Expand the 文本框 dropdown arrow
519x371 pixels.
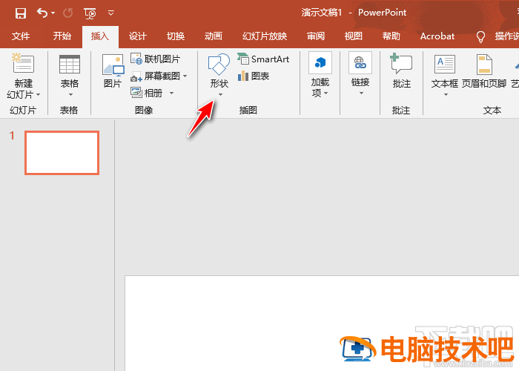tap(446, 95)
